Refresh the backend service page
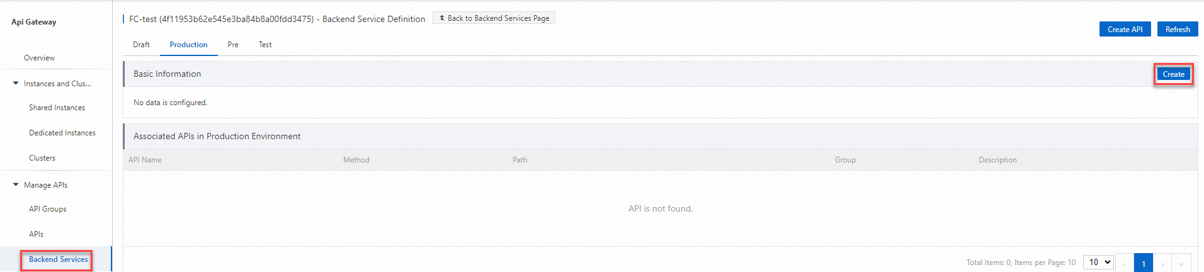The height and width of the screenshot is (272, 1204). click(x=1177, y=30)
